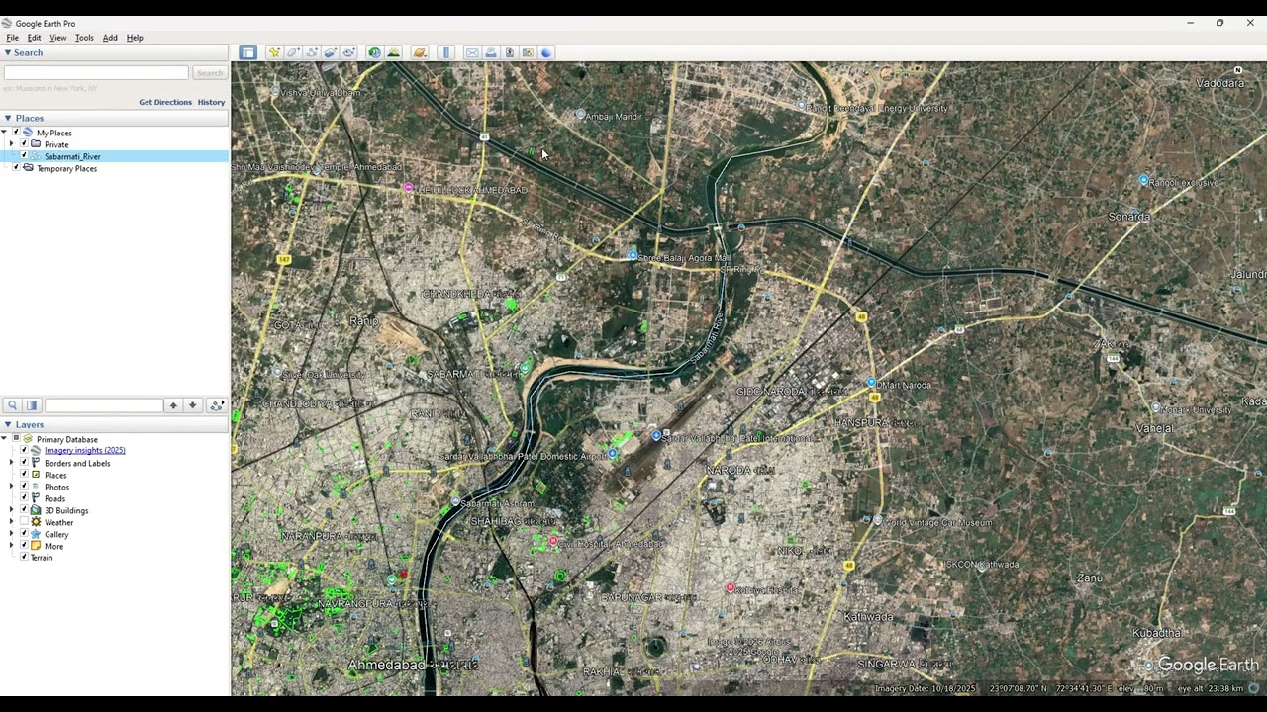The image size is (1267, 712).
Task: Open the planet switcher (Saturn icon)
Action: tap(420, 52)
